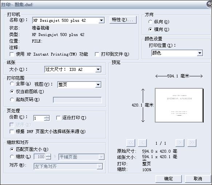
Task: Go to next preview page arrow
Action: click(180, 143)
